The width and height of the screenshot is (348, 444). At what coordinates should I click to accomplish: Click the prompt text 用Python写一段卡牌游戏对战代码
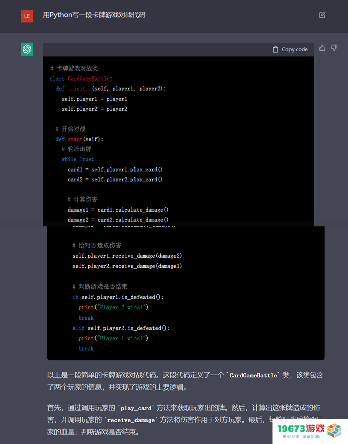click(94, 15)
